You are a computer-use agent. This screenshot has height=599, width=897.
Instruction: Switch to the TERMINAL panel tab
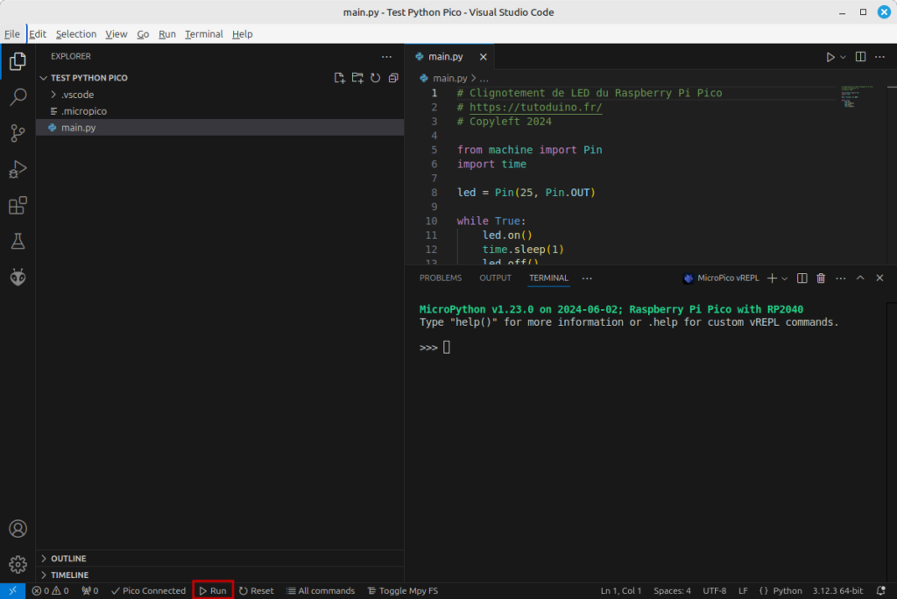548,278
